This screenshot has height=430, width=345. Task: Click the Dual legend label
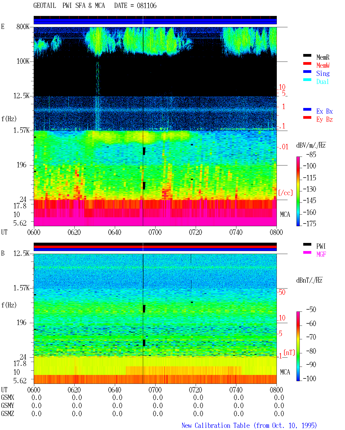323,82
